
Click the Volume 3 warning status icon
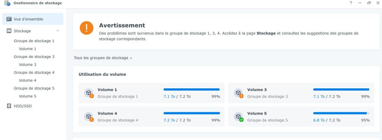(241, 96)
